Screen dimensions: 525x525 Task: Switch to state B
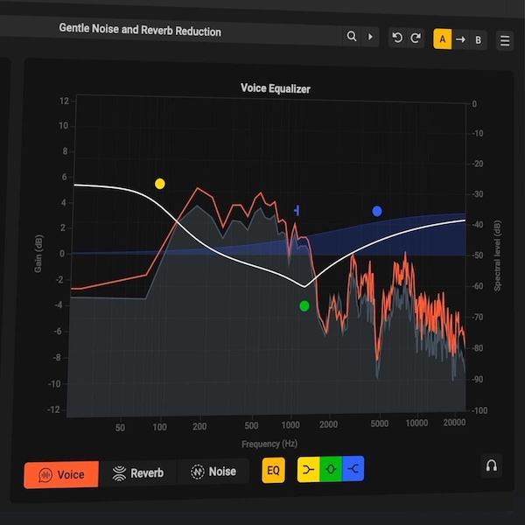coord(478,39)
